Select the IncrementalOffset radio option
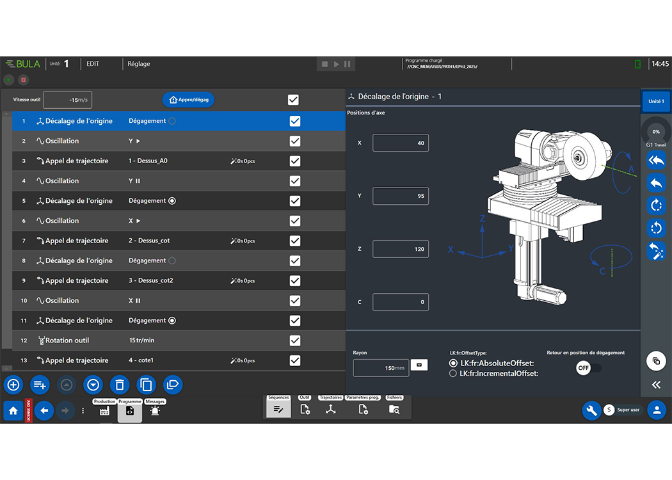This screenshot has height=480, width=672. (453, 374)
